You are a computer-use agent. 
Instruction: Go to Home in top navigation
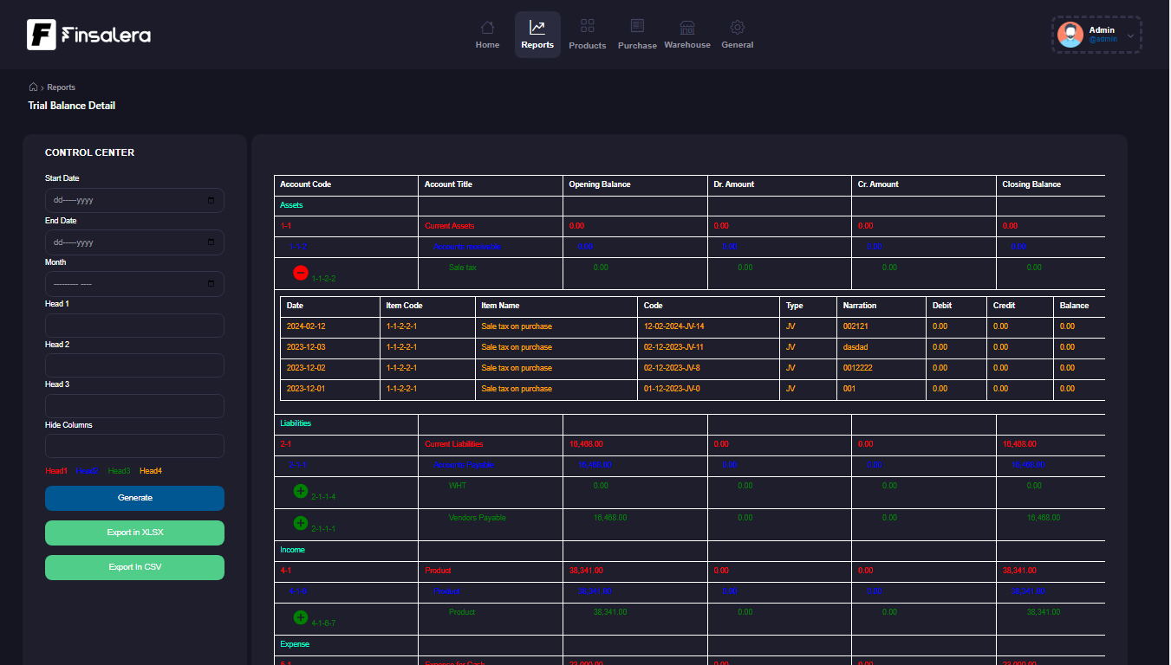(488, 35)
